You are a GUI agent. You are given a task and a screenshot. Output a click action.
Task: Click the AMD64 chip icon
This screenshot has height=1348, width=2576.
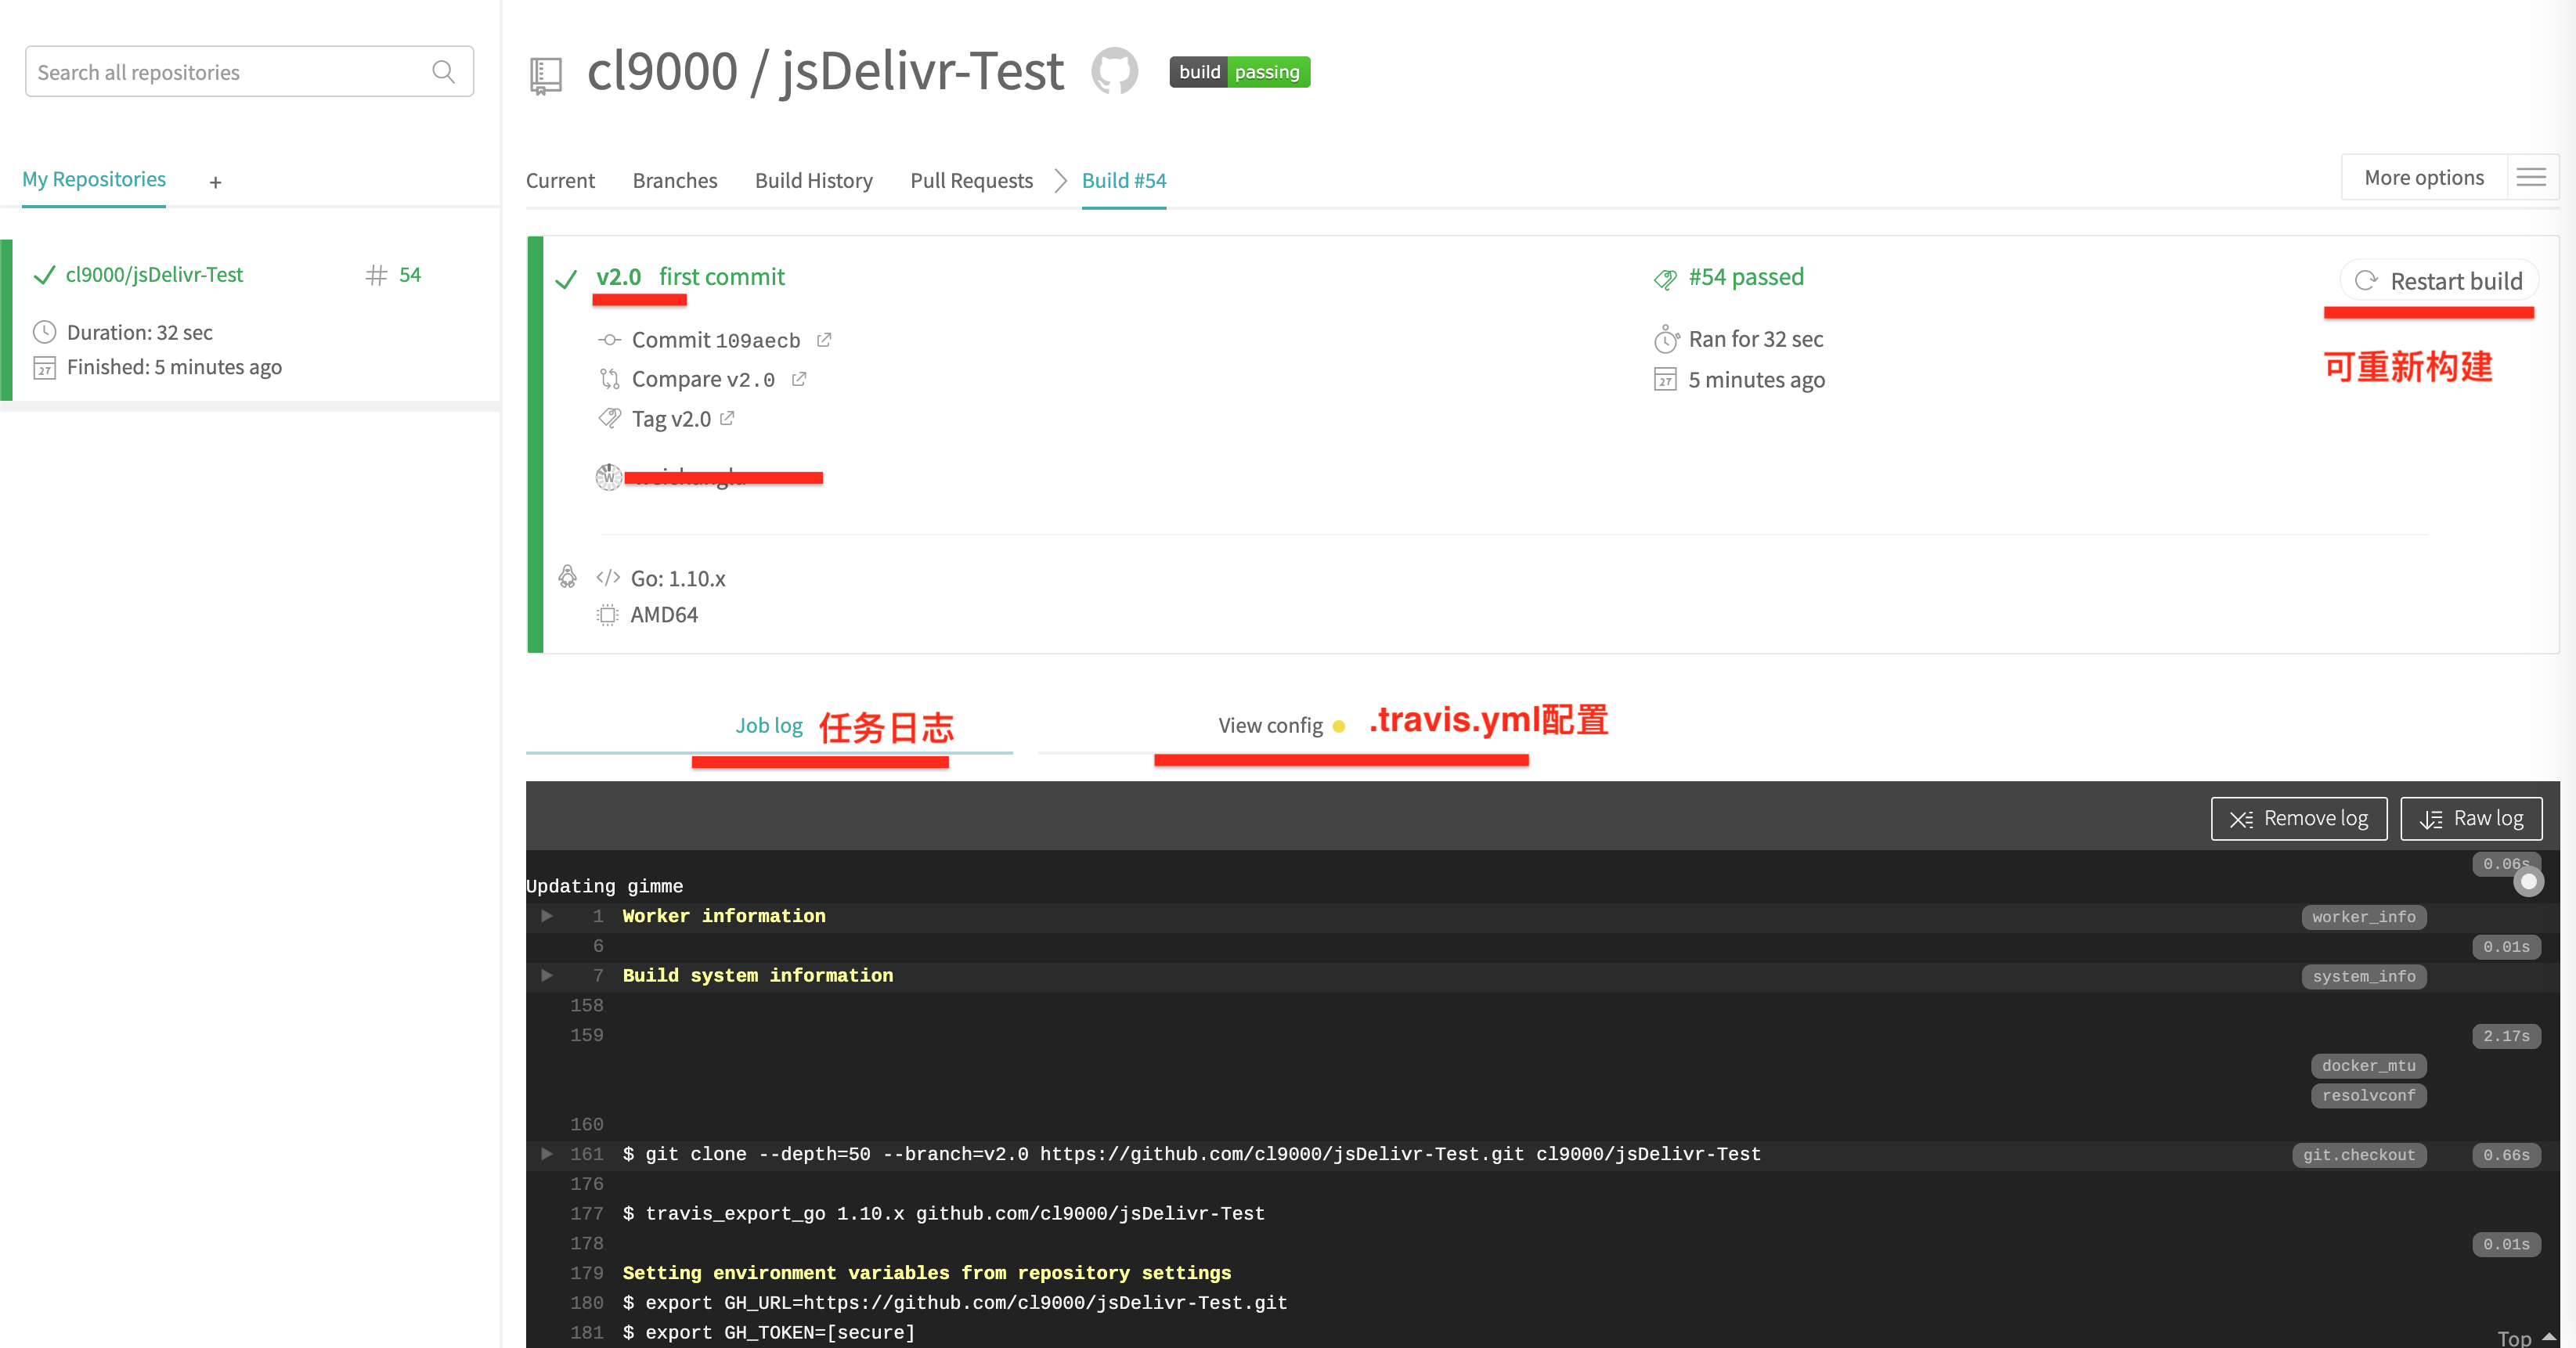click(607, 615)
